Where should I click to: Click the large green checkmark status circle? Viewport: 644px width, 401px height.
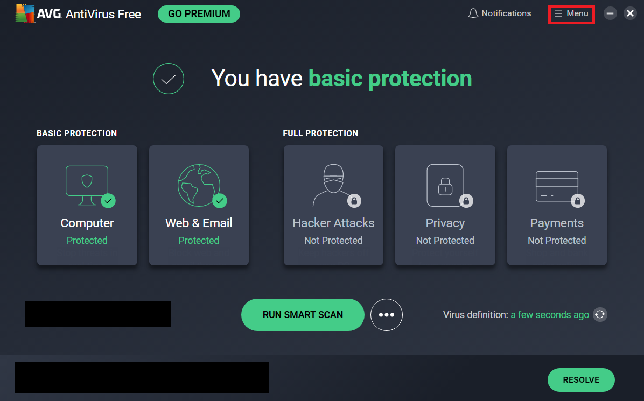point(169,79)
